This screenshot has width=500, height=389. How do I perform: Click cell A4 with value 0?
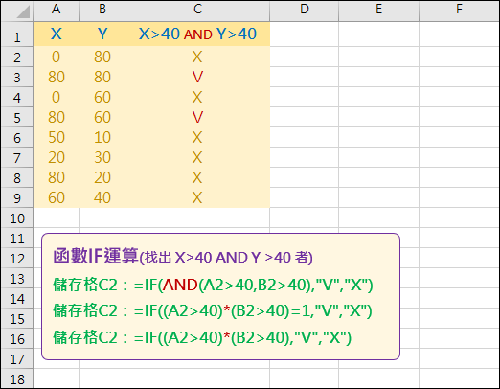(x=57, y=97)
